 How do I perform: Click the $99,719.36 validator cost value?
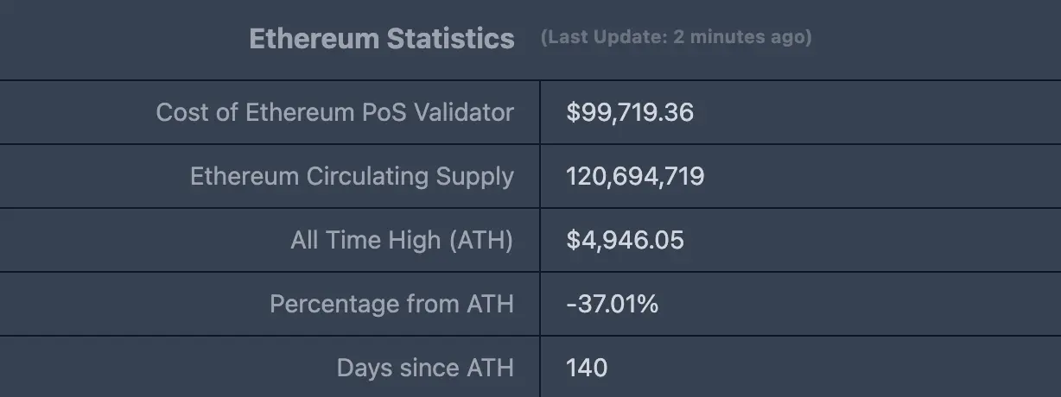click(630, 112)
